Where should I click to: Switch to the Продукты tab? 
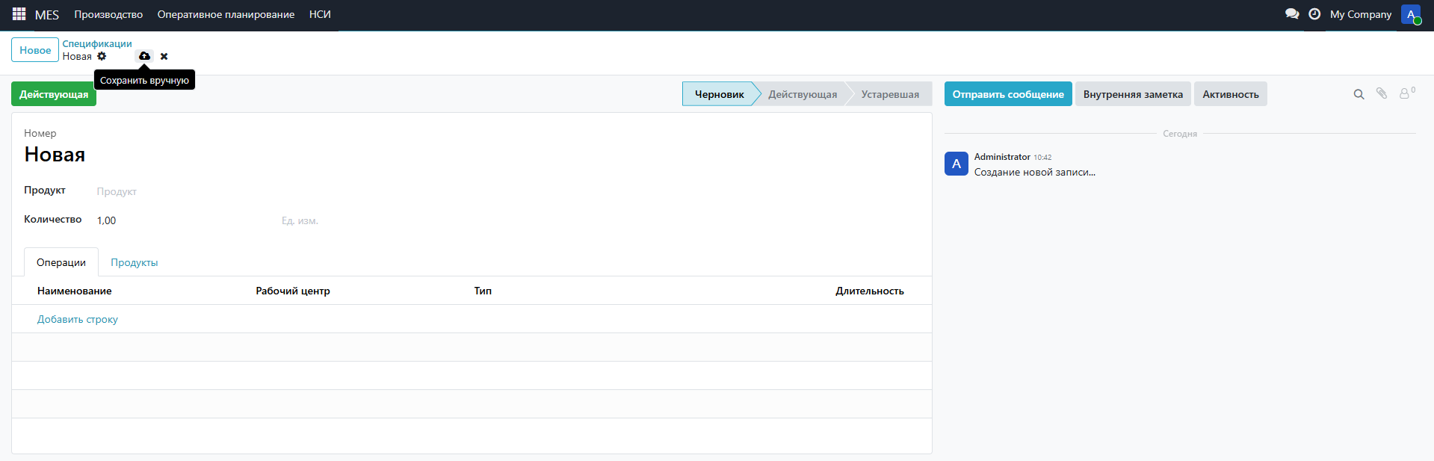coord(135,262)
